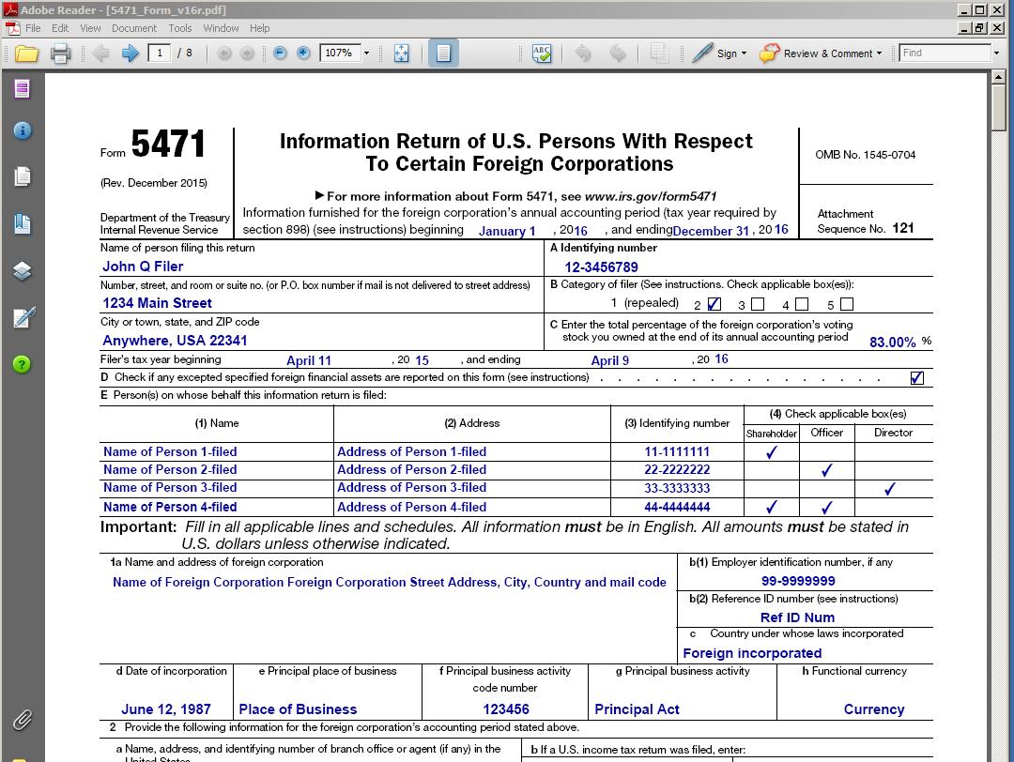Show the Bookmarks panel icon
The height and width of the screenshot is (762, 1014).
click(22, 223)
